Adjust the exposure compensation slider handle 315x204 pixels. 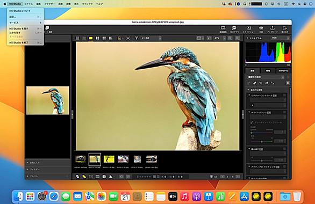click(262, 161)
